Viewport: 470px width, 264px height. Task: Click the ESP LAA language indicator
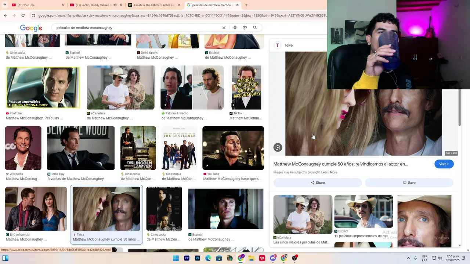(x=424, y=258)
